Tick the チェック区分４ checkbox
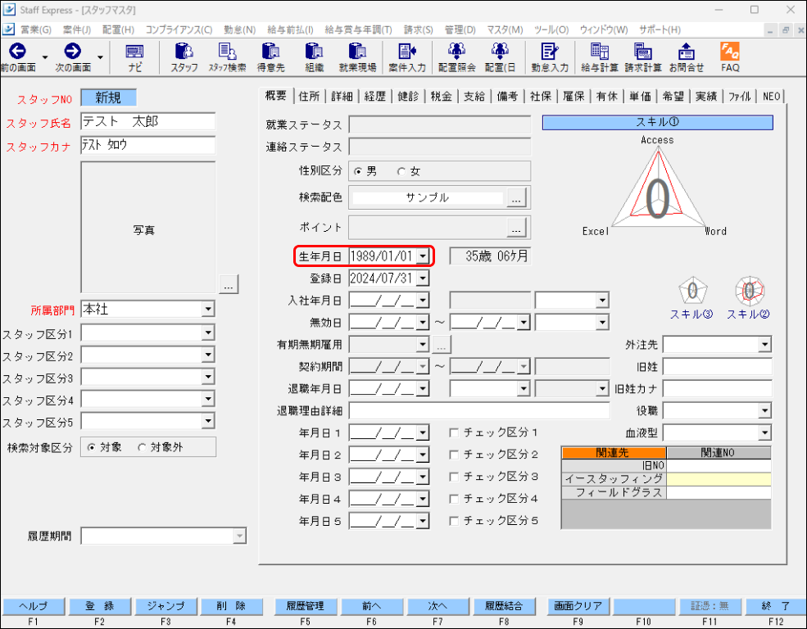Image resolution: width=807 pixels, height=629 pixels. click(x=454, y=499)
